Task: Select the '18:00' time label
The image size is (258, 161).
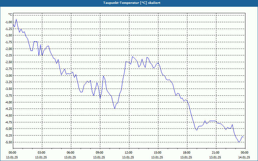Action: pyautogui.click(x=187, y=153)
